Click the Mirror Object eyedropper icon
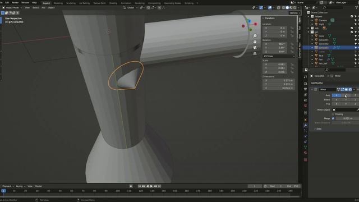359x202 pixels. pyautogui.click(x=357, y=110)
